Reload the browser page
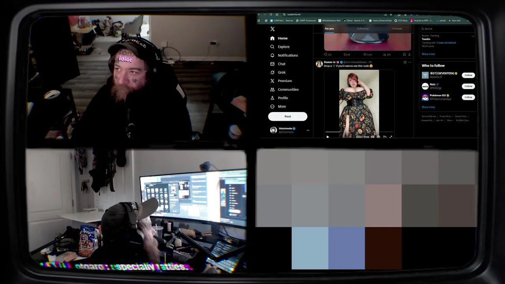 pyautogui.click(x=271, y=15)
